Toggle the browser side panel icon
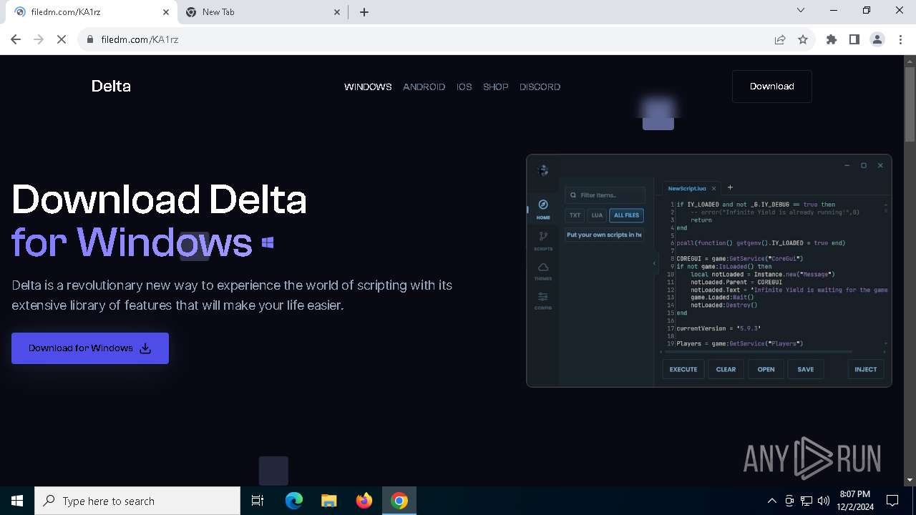This screenshot has width=916, height=515. point(854,39)
